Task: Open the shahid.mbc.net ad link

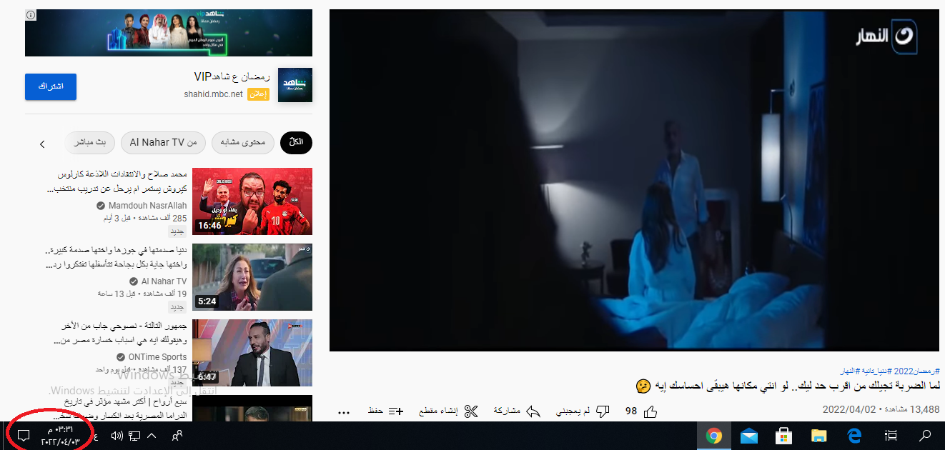Action: click(213, 94)
